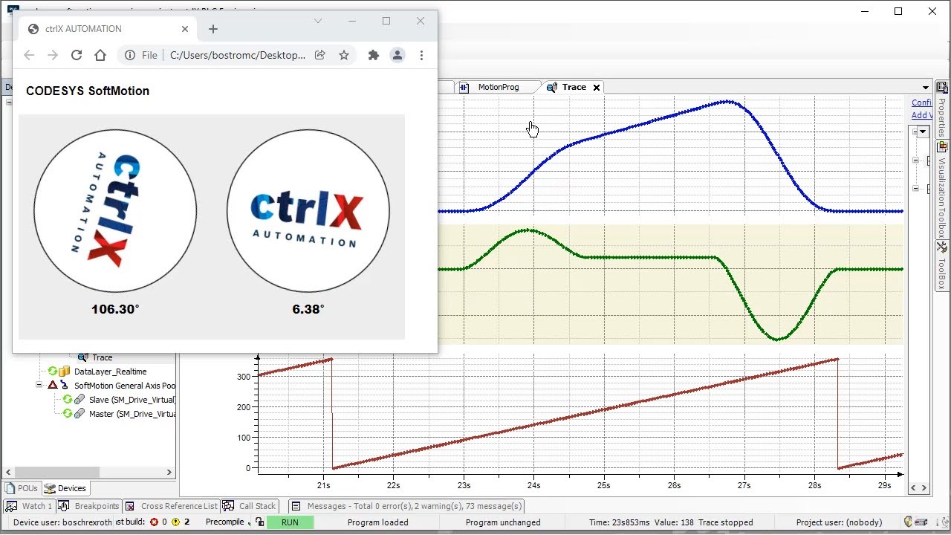The width and height of the screenshot is (951, 535).
Task: Click the 6.38° angle value
Action: pos(308,309)
